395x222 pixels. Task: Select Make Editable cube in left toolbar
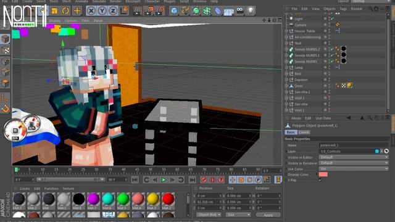pyautogui.click(x=6, y=39)
